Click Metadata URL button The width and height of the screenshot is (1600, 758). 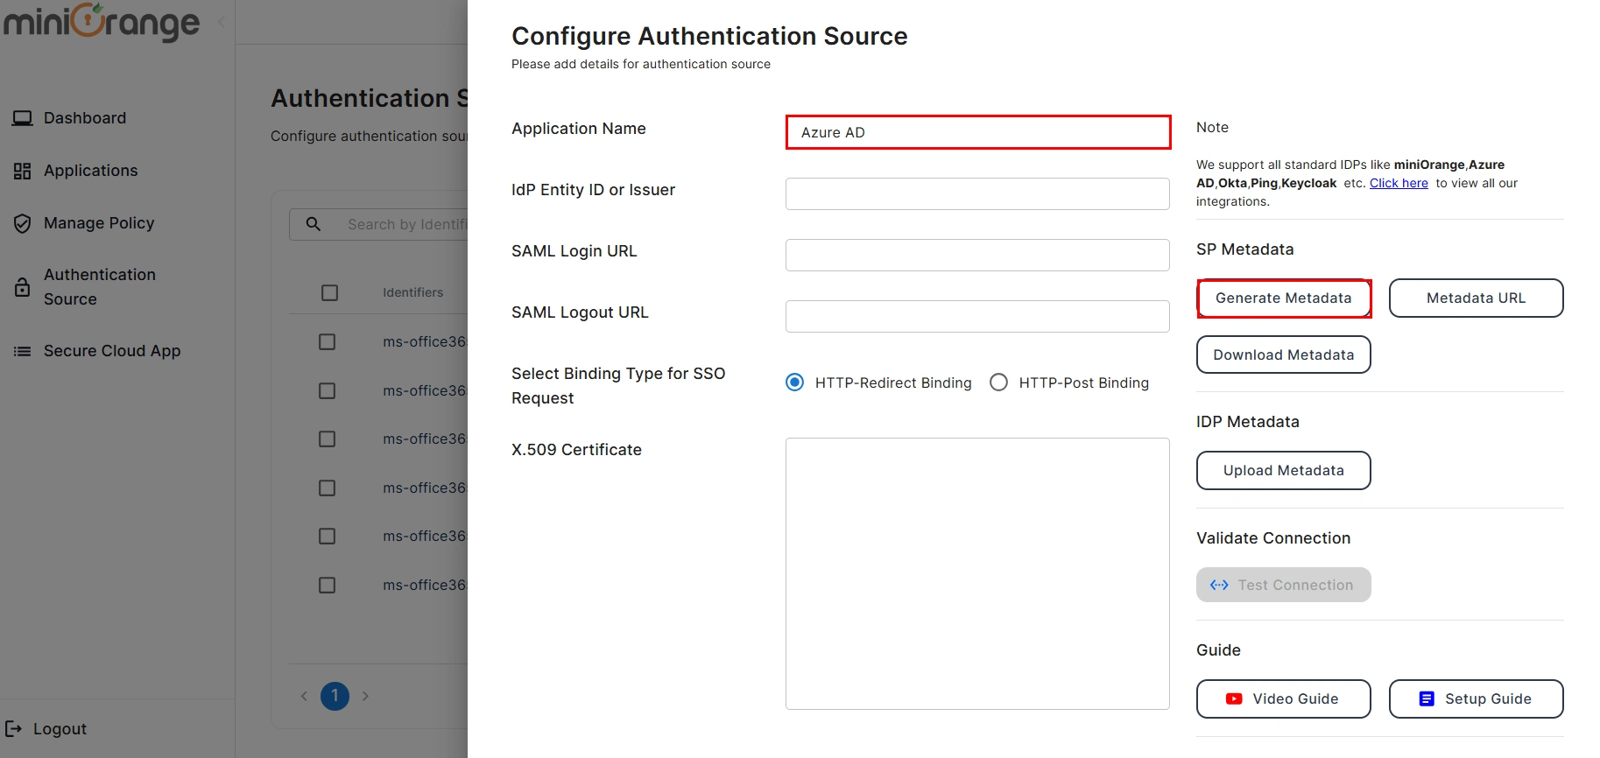tap(1476, 298)
